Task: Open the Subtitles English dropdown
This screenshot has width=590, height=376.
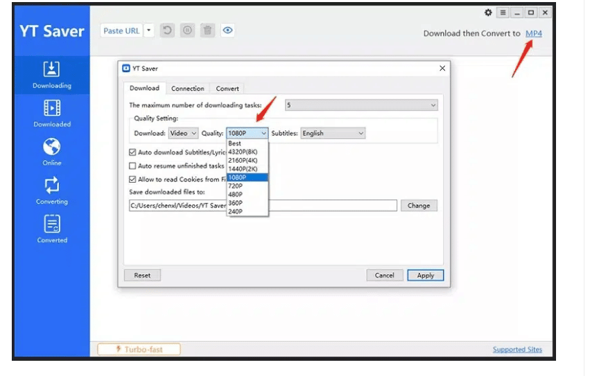Action: (x=333, y=134)
